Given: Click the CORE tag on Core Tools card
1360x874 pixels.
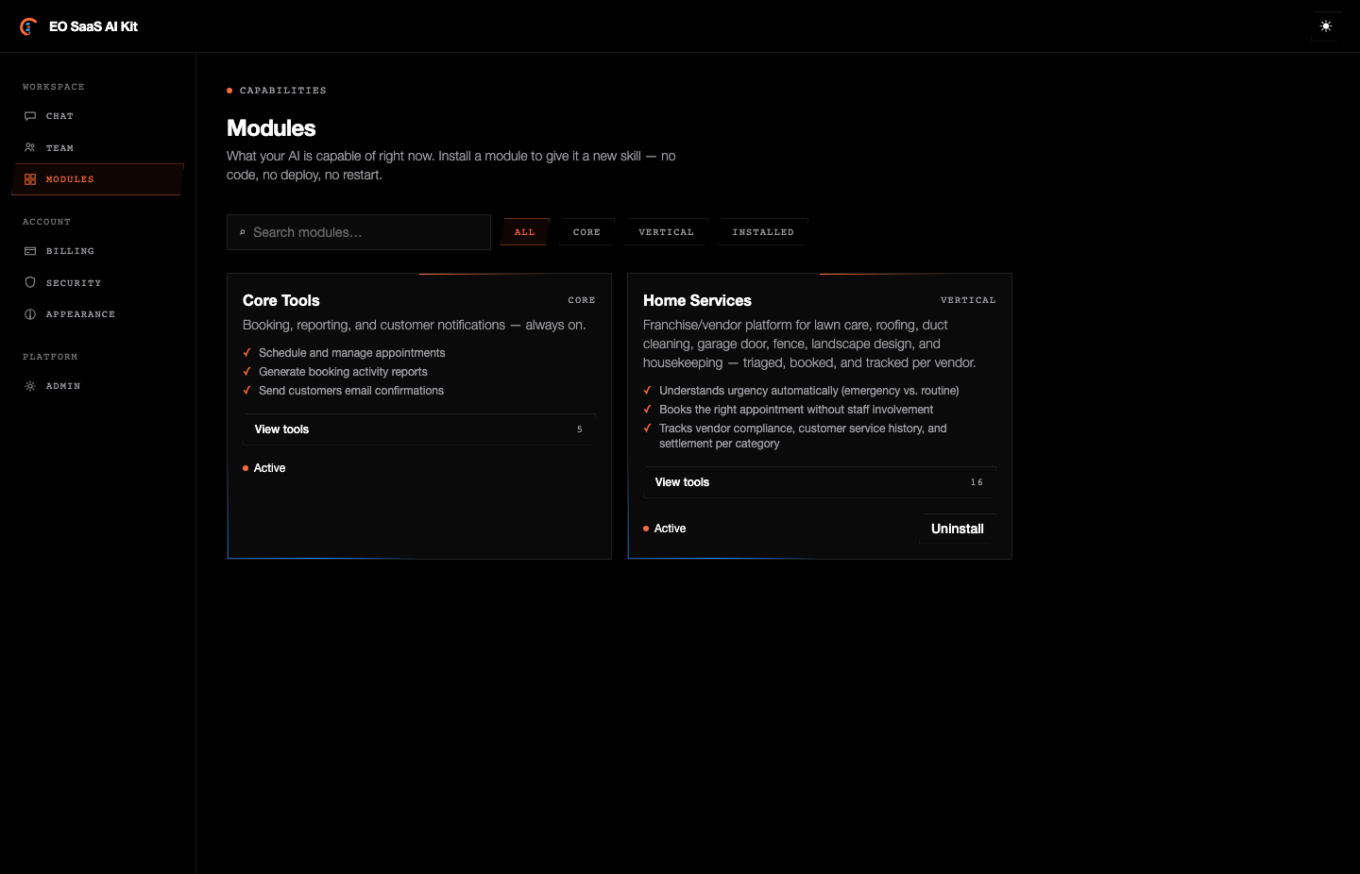Looking at the screenshot, I should pos(582,300).
